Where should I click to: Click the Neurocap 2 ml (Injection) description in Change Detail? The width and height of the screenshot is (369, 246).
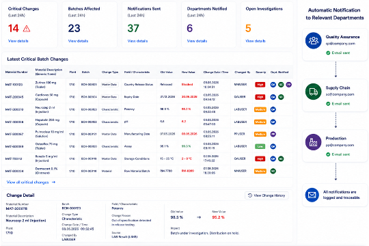(x=26, y=221)
